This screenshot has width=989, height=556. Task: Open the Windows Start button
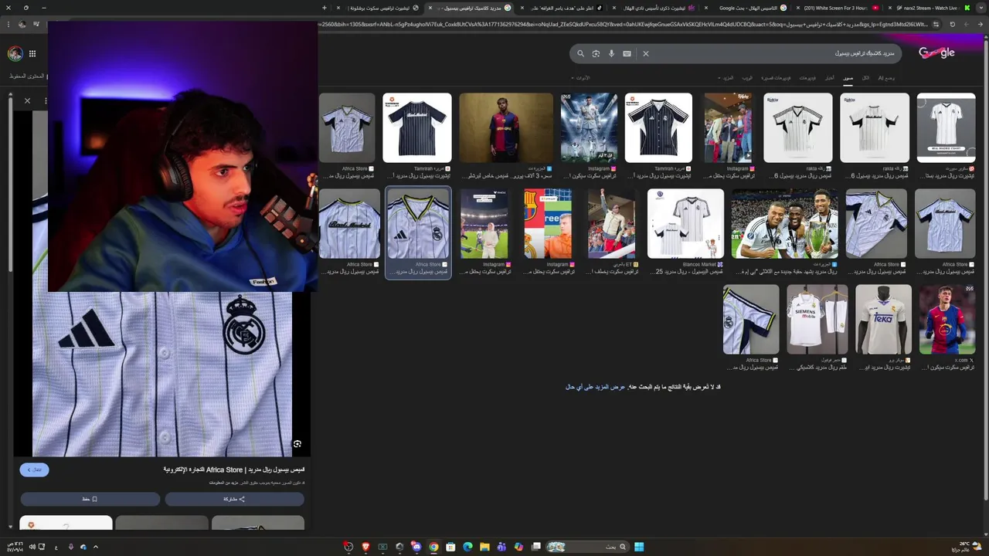point(639,547)
